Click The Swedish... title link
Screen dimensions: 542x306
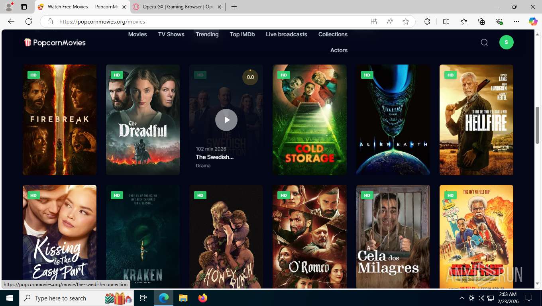[214, 157]
